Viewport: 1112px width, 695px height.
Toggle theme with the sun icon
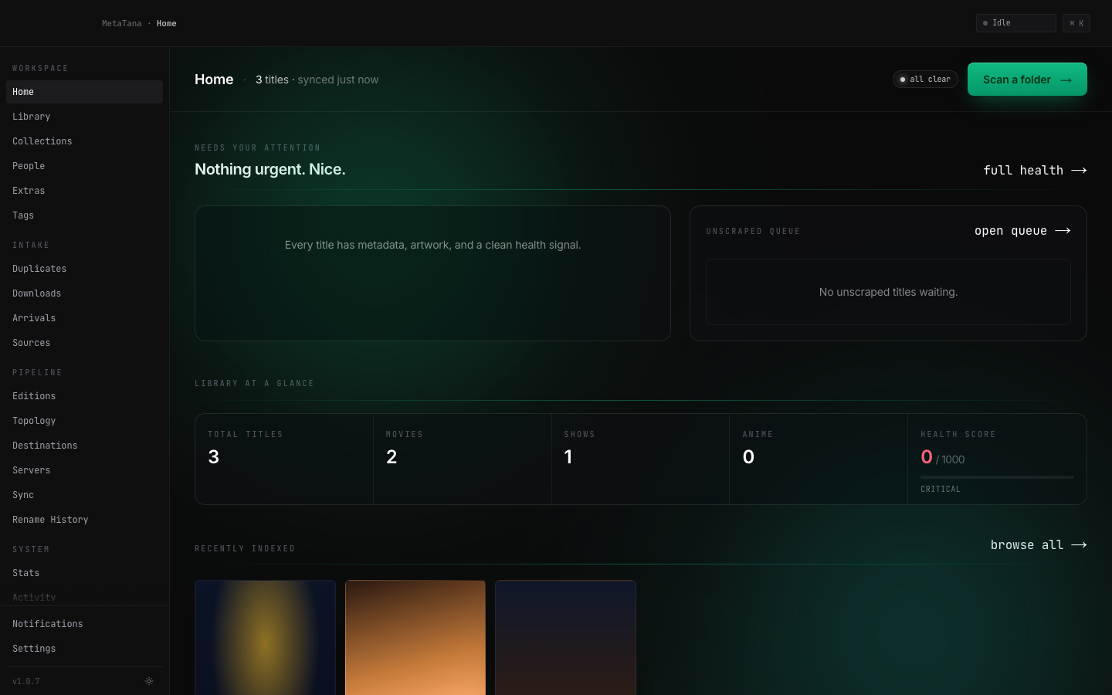(x=149, y=681)
